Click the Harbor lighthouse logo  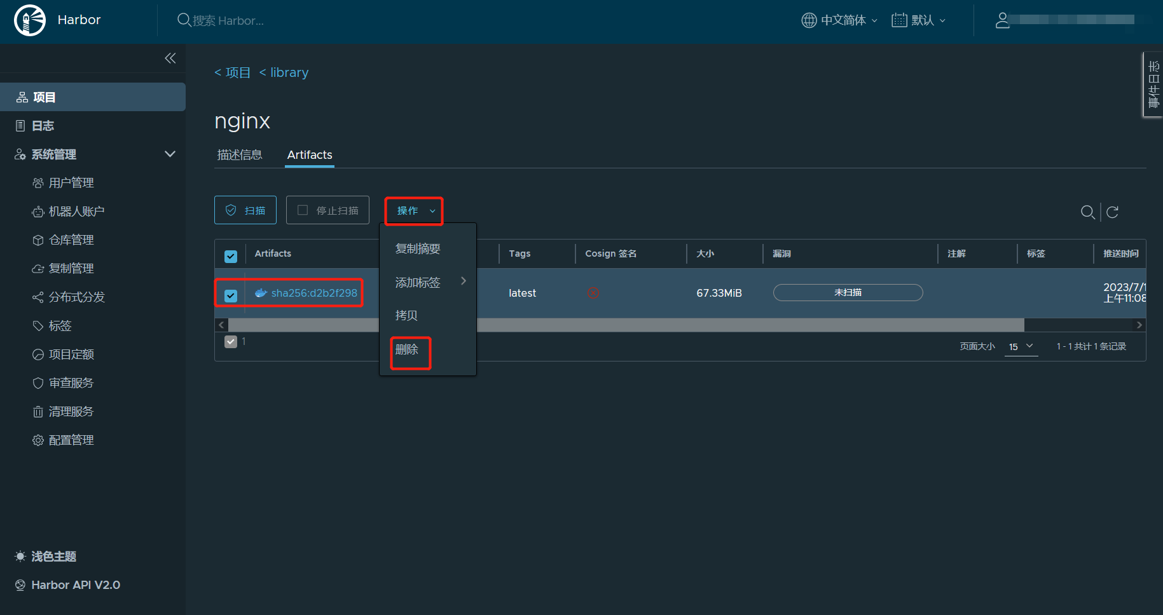click(30, 20)
